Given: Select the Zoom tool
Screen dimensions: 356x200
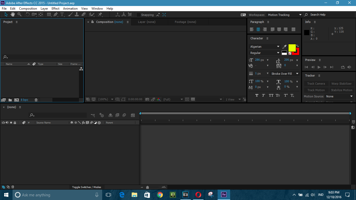Looking at the screenshot, I should pos(19,15).
